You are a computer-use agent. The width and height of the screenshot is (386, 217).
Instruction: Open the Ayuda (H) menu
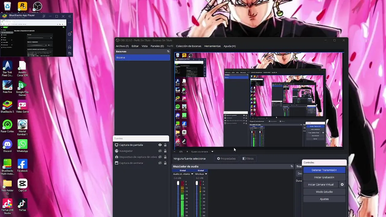[229, 46]
